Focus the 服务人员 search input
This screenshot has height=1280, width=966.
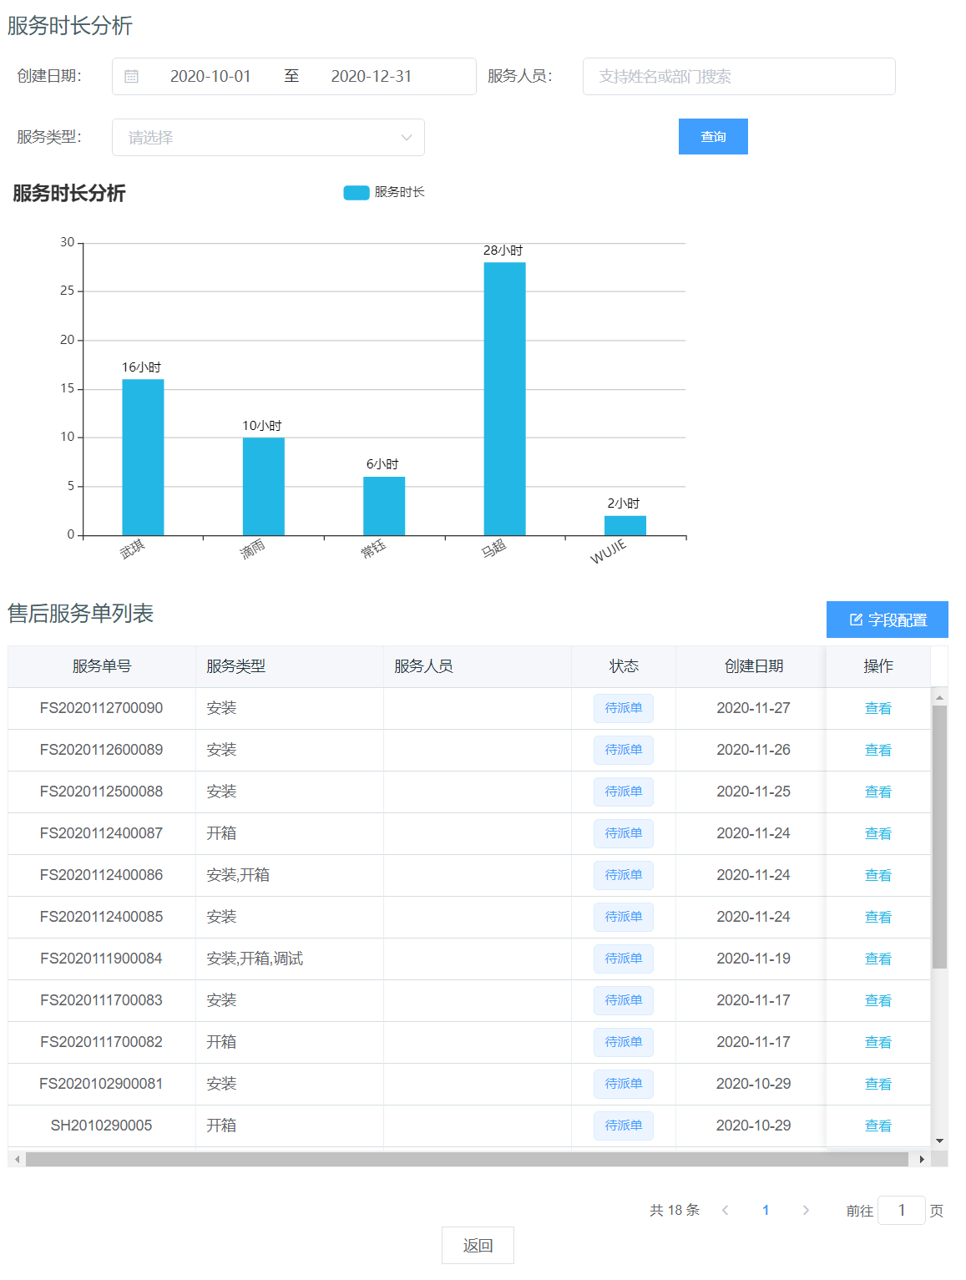[738, 77]
